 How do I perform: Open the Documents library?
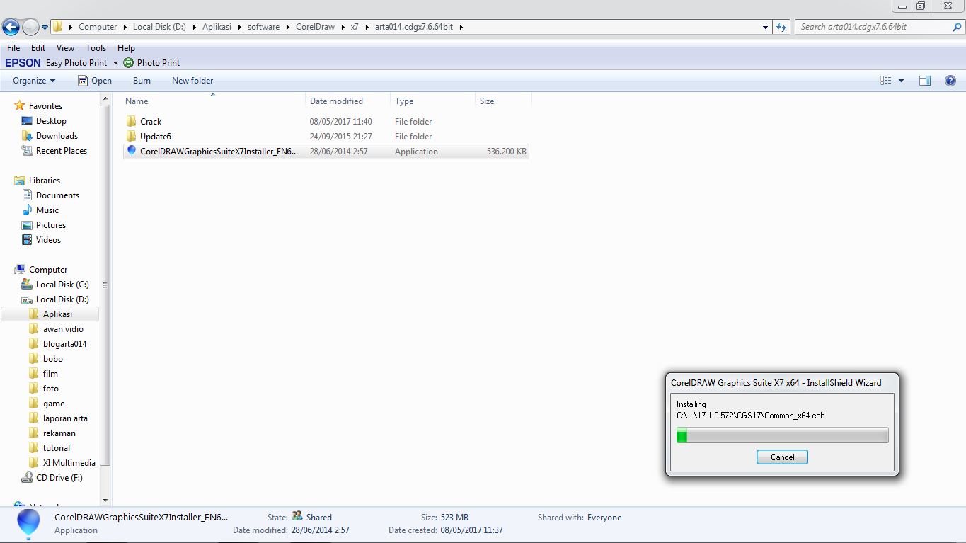(x=57, y=195)
